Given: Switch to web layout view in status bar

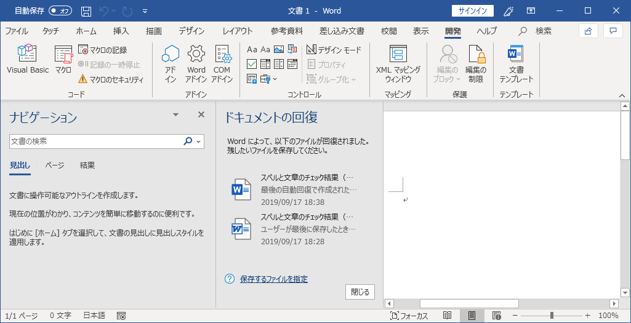Looking at the screenshot, I should (497, 316).
